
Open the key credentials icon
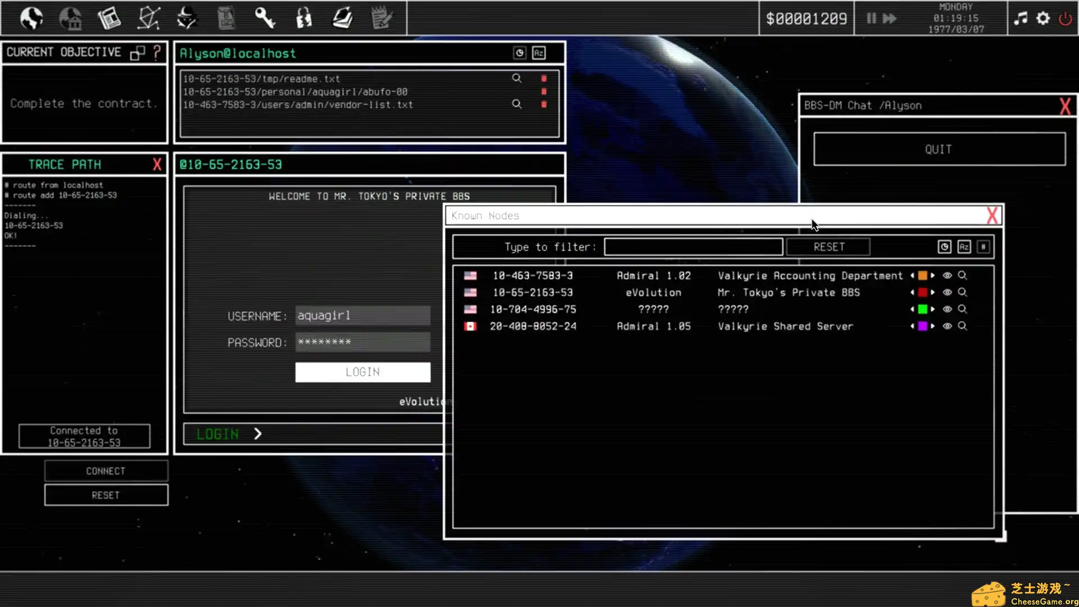pos(265,19)
